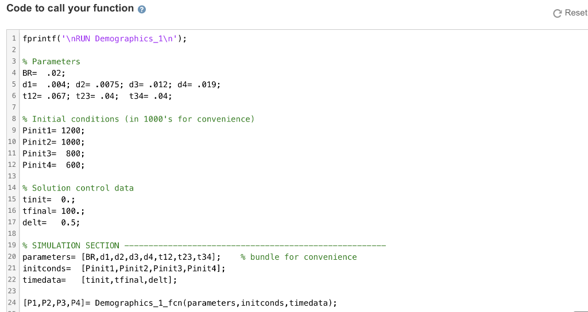Click the 'tinit= 0.;' line
Image resolution: width=588 pixels, height=312 pixels.
point(49,200)
